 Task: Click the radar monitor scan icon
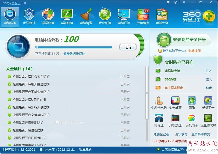pos(18,46)
